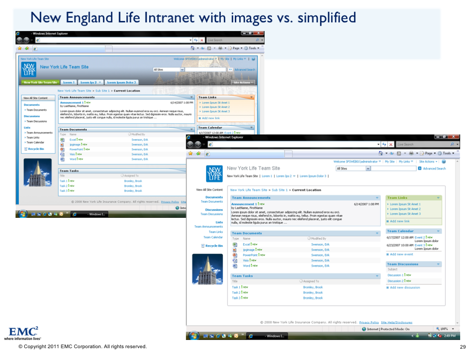
Task: Open orange Team Links menu arrow in back window
Action: click(251, 98)
